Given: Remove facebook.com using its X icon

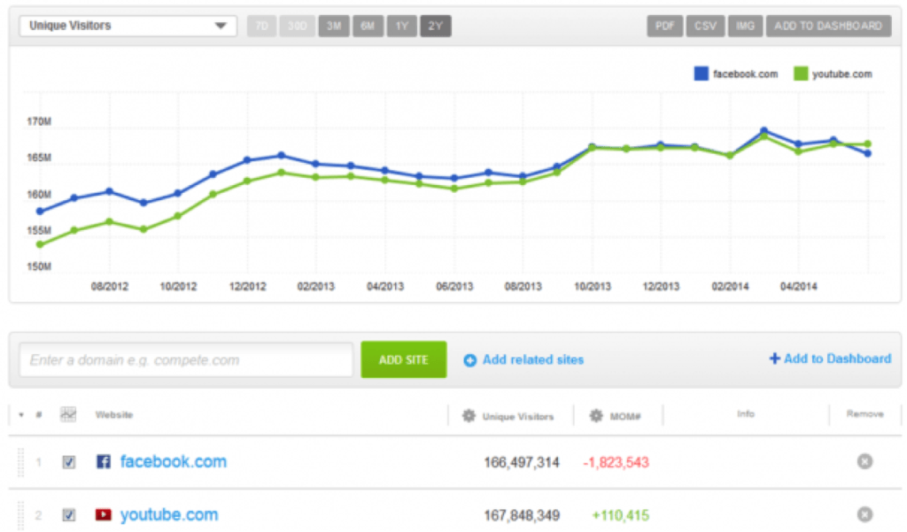Looking at the screenshot, I should 864,461.
